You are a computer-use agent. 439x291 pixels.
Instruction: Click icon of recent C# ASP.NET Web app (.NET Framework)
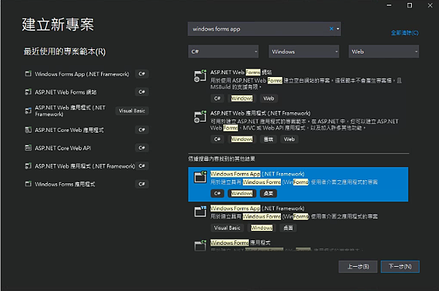coord(29,166)
